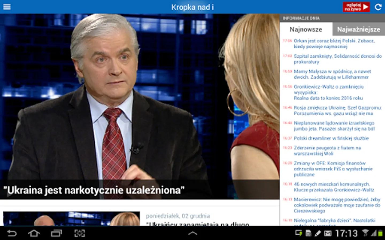The image size is (385, 240).
Task: Tap the 'oglądaj na żywo' live button
Action: (356, 7)
